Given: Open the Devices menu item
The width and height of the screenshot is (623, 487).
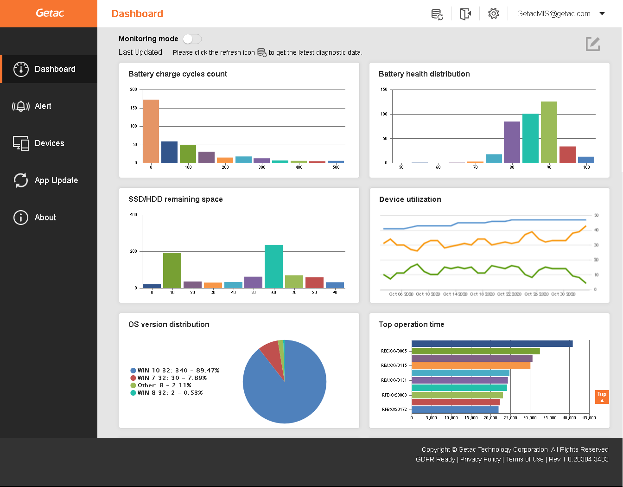Looking at the screenshot, I should click(x=49, y=143).
